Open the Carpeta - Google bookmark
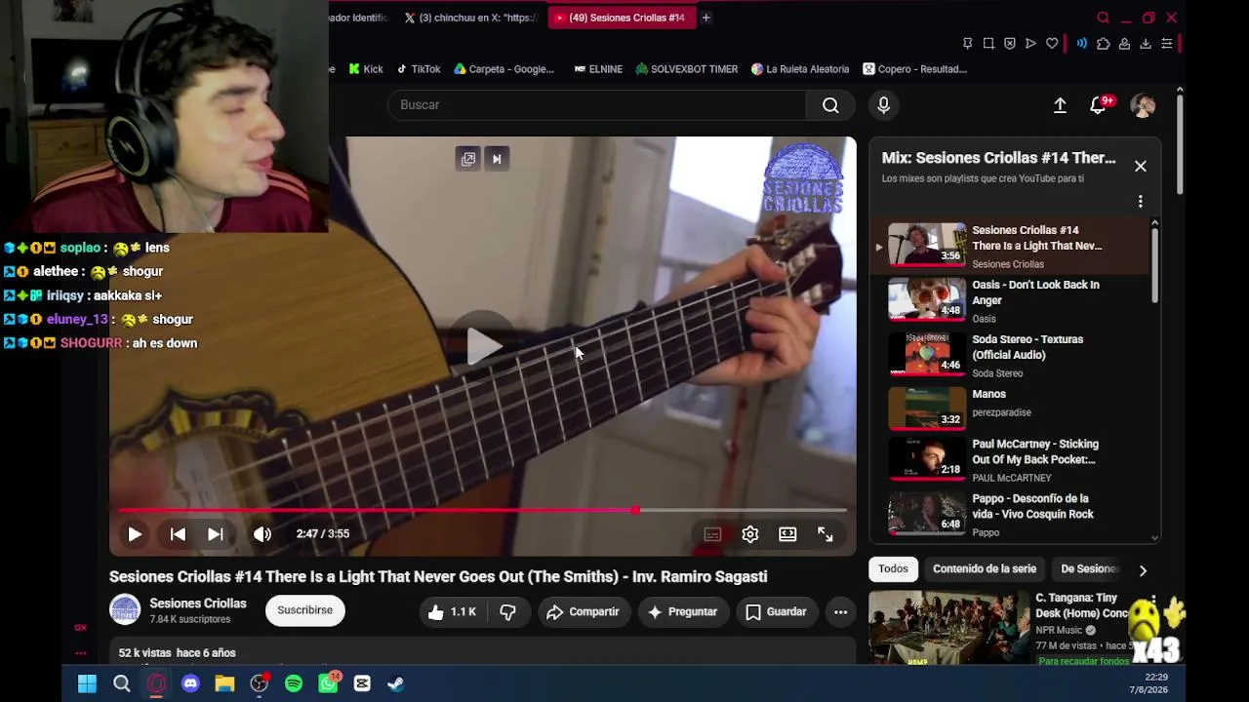The height and width of the screenshot is (702, 1249). click(x=504, y=69)
